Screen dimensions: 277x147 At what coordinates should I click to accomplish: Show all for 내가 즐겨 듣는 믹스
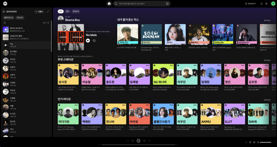[267, 21]
